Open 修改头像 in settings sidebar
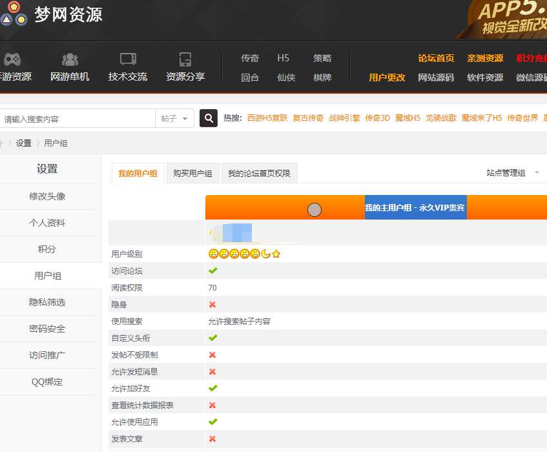Viewport: 547px width, 452px height. (x=47, y=196)
